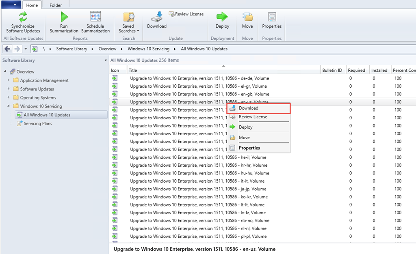
Task: Open Servicing Plans in the tree
Action: pos(38,123)
